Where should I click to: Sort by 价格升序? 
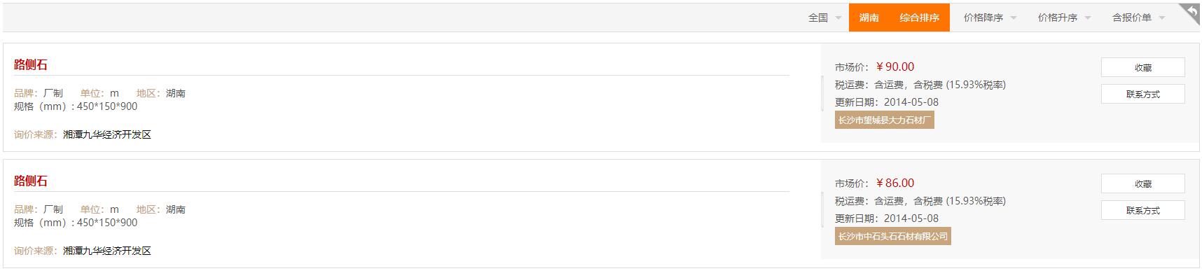point(1058,18)
